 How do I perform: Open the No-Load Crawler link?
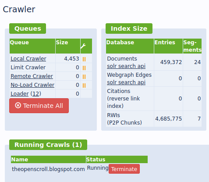pos(32,85)
